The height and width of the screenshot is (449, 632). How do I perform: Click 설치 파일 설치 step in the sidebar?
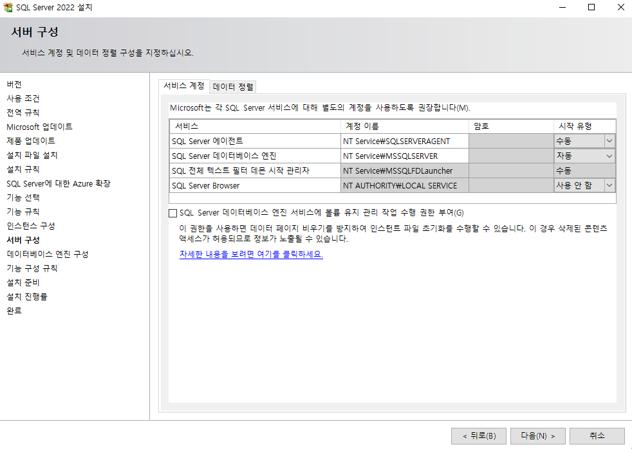point(32,155)
